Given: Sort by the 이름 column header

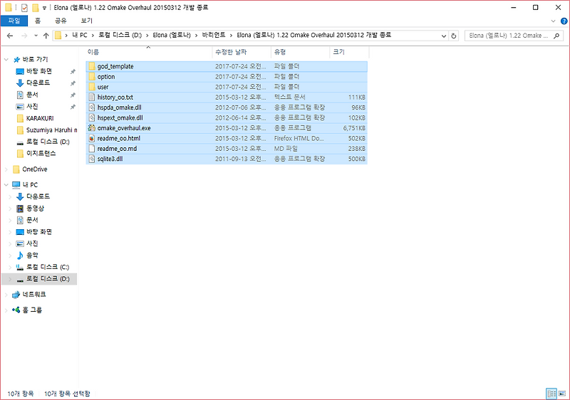Looking at the screenshot, I should tap(148, 52).
